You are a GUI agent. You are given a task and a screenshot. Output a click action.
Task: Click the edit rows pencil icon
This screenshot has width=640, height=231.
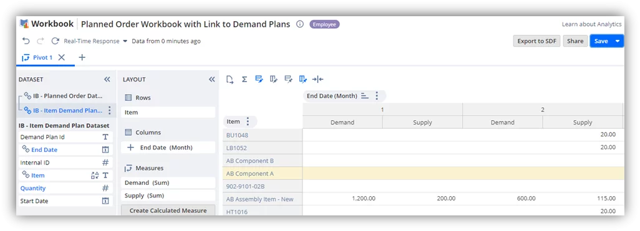[x=259, y=79]
